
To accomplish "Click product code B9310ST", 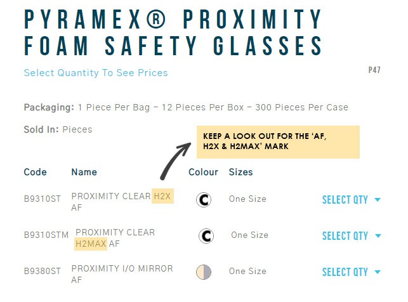I will 43,199.
